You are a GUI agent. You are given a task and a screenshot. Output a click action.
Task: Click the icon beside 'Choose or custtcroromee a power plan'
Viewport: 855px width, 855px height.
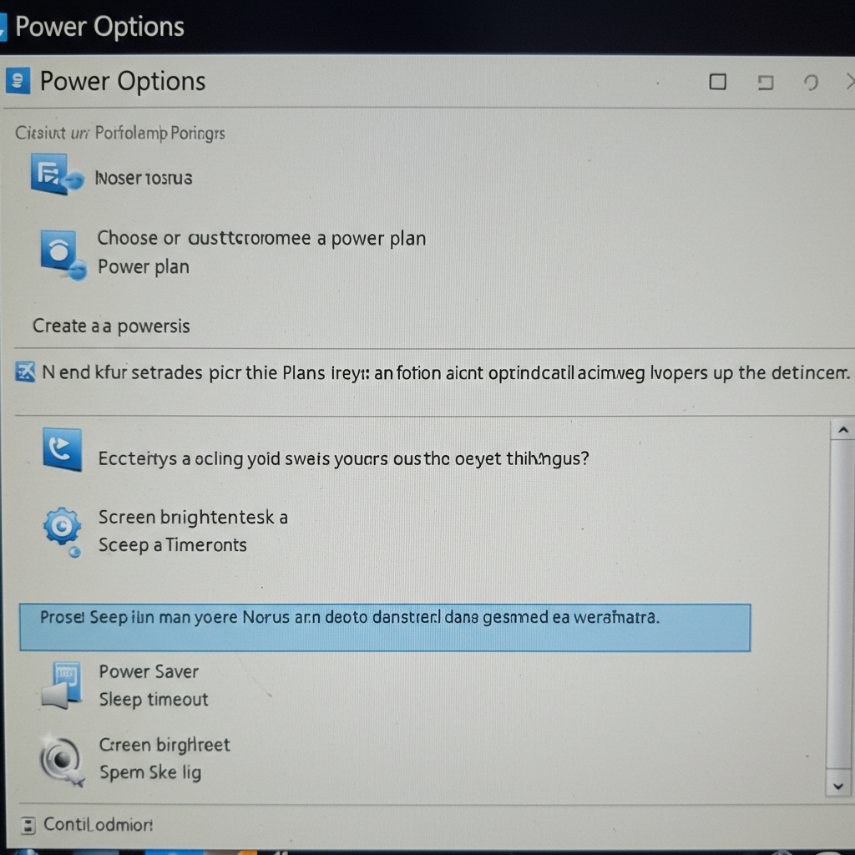pyautogui.click(x=63, y=255)
